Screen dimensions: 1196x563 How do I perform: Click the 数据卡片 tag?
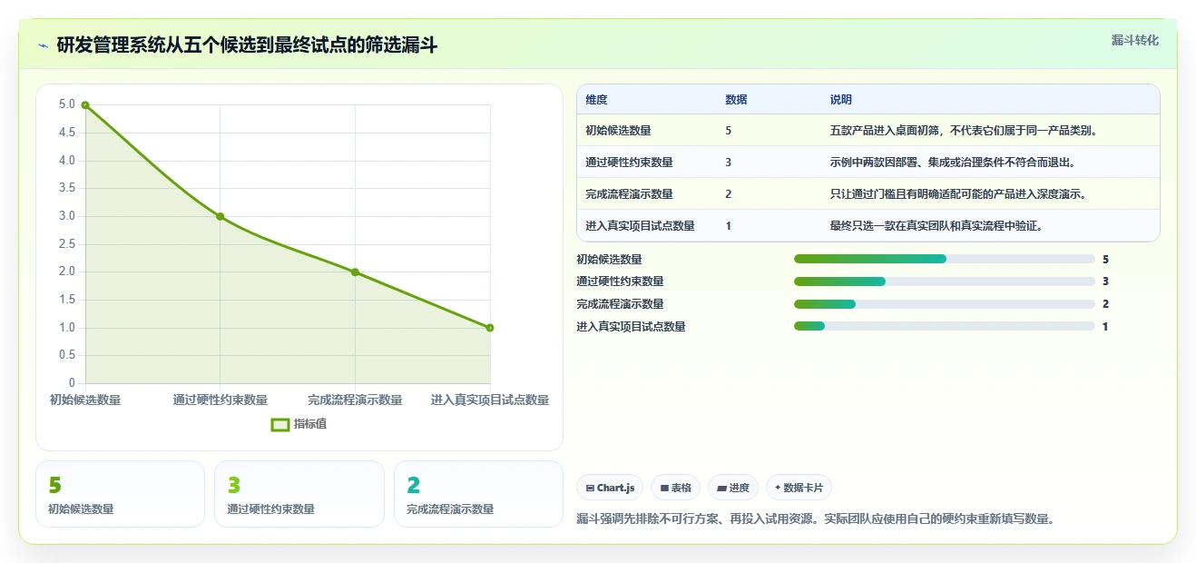pyautogui.click(x=799, y=488)
